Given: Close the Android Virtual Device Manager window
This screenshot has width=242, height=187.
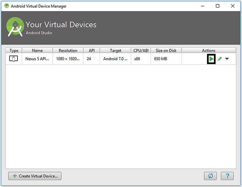Looking at the screenshot, I should coord(233,6).
